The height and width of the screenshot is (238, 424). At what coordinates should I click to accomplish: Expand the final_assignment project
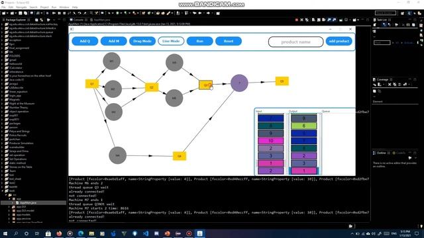click(2, 48)
